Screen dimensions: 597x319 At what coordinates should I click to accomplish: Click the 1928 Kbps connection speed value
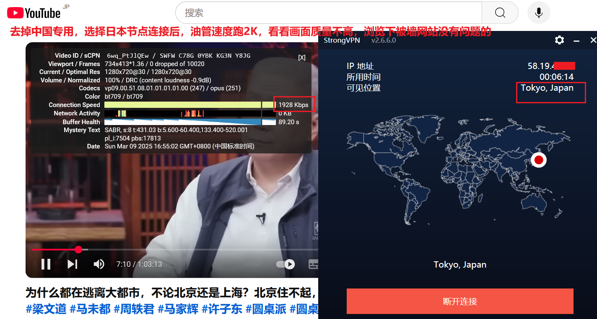pos(293,105)
